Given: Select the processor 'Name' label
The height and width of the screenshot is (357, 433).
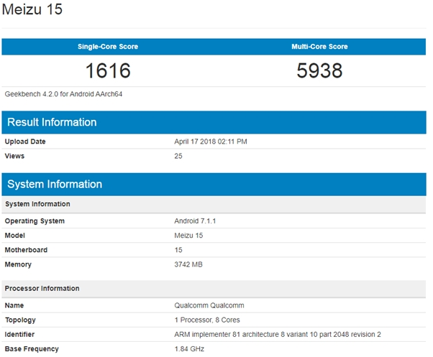Looking at the screenshot, I should (14, 305).
